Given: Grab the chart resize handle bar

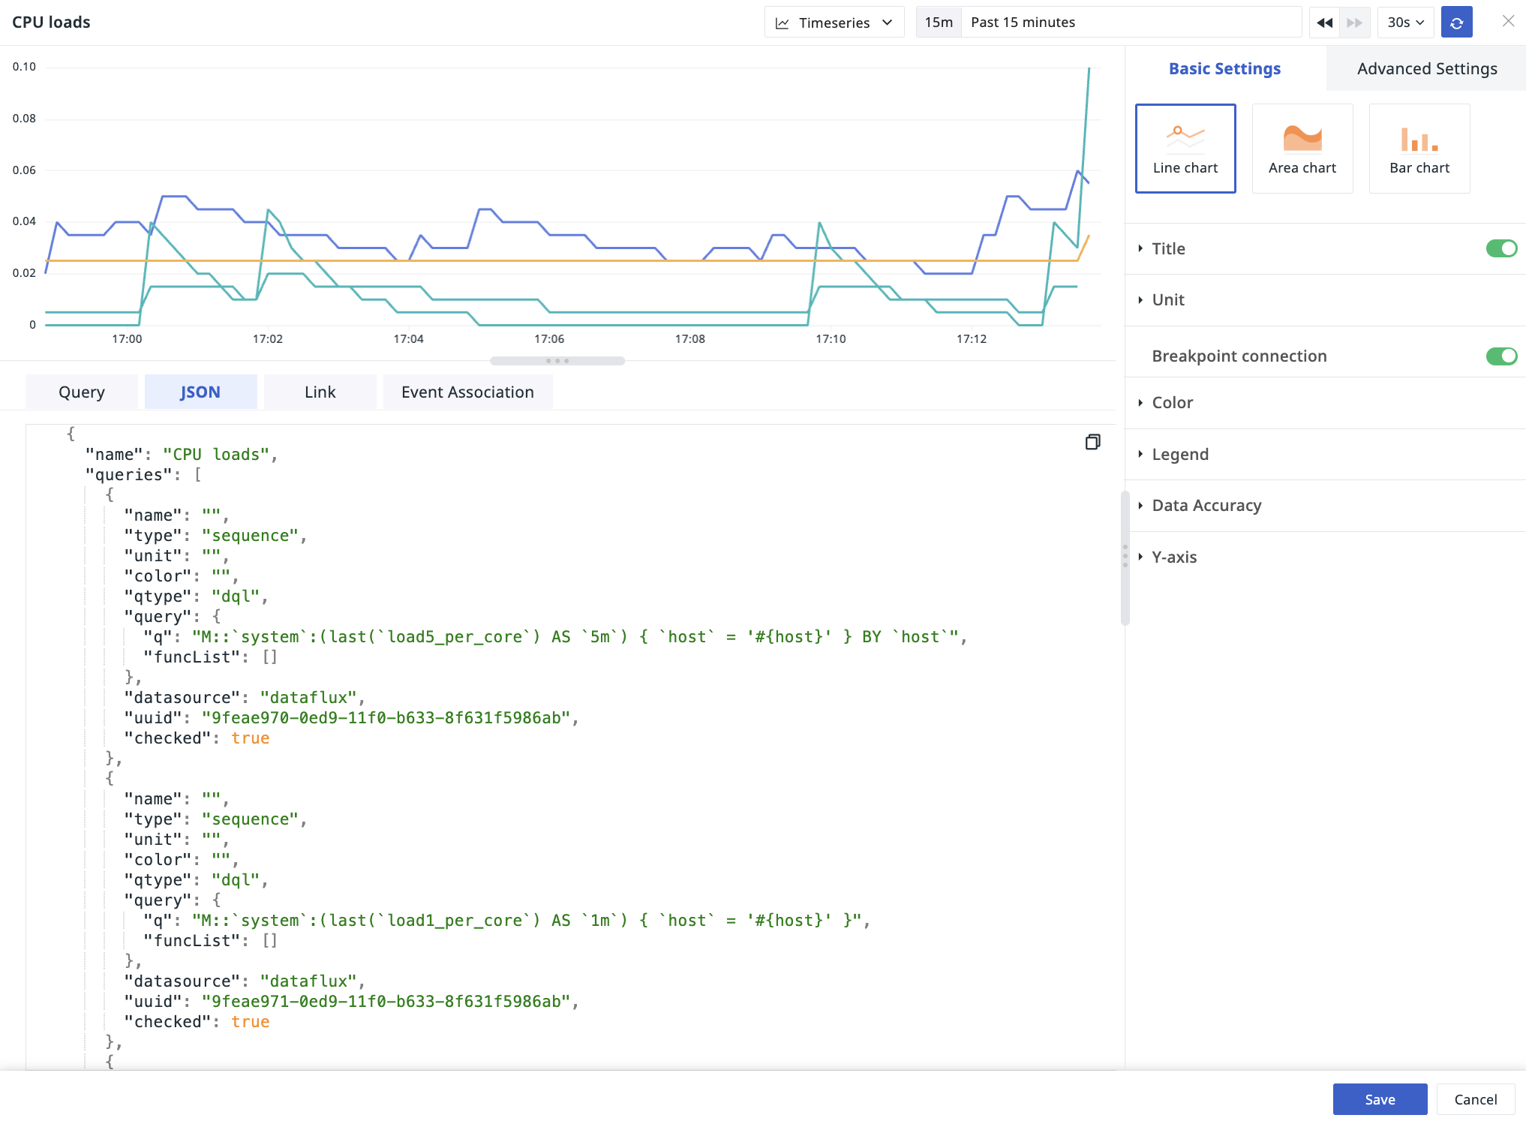Looking at the screenshot, I should coord(557,361).
